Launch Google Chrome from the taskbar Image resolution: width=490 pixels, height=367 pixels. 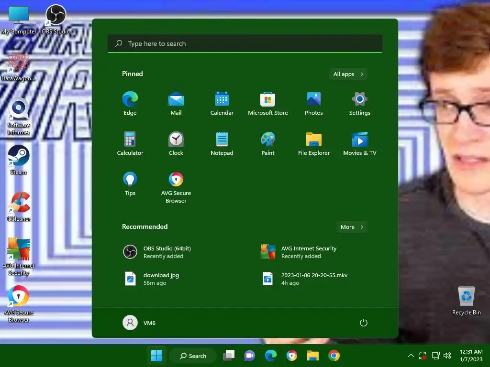point(334,356)
